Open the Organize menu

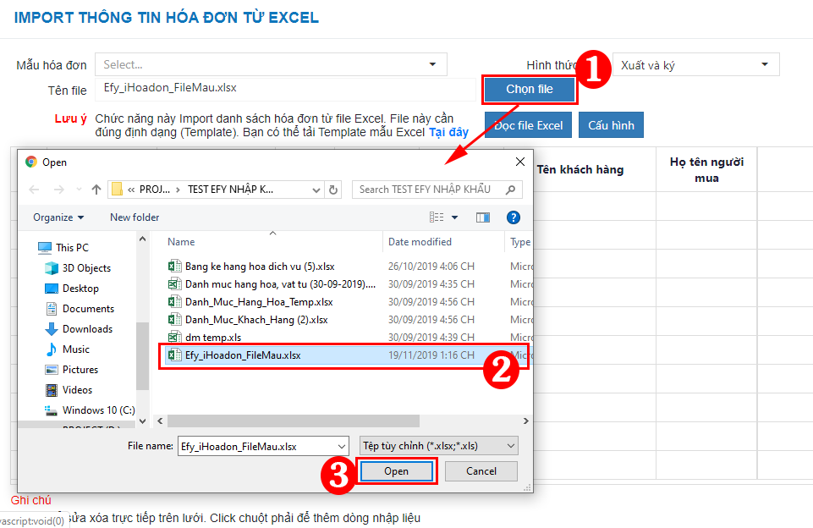58,217
